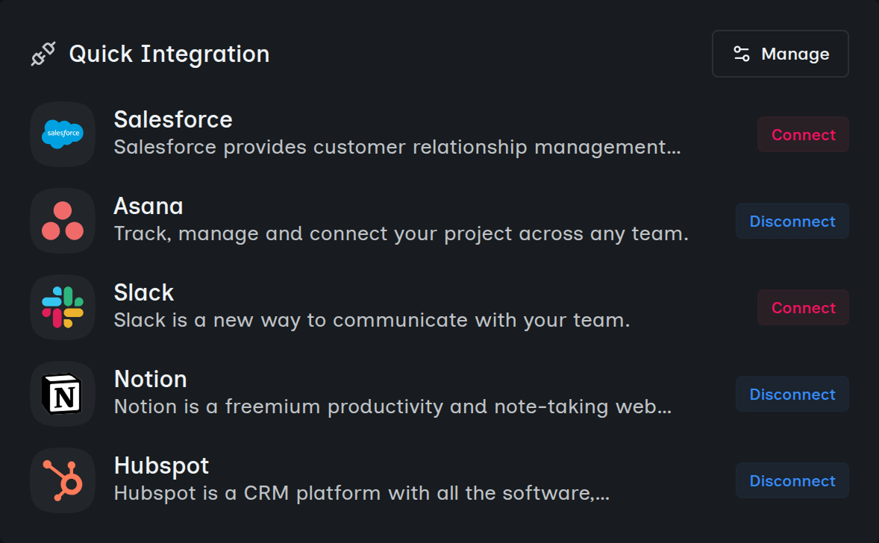Screen dimensions: 879x543
Task: Click the Notion 'N' logo icon
Action: [63, 394]
